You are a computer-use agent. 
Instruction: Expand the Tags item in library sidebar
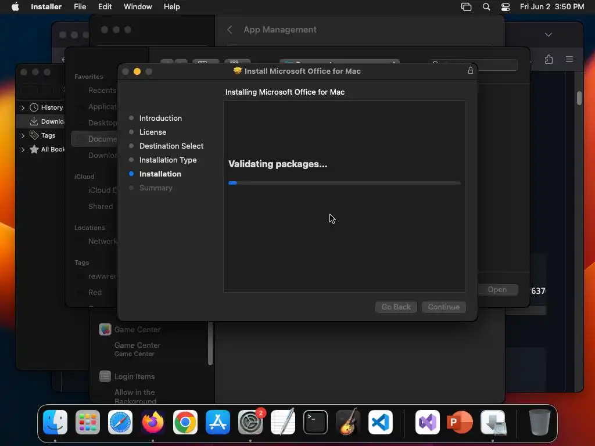(23, 135)
